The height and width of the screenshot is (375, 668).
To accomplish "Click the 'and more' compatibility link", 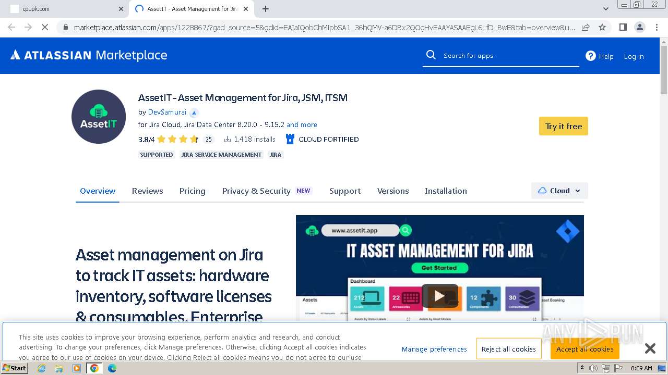I will [x=302, y=124].
